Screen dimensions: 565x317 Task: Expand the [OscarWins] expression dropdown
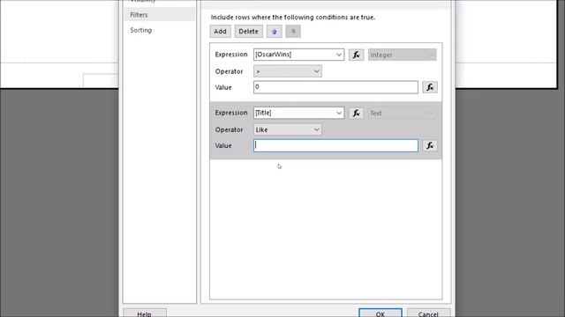[339, 55]
